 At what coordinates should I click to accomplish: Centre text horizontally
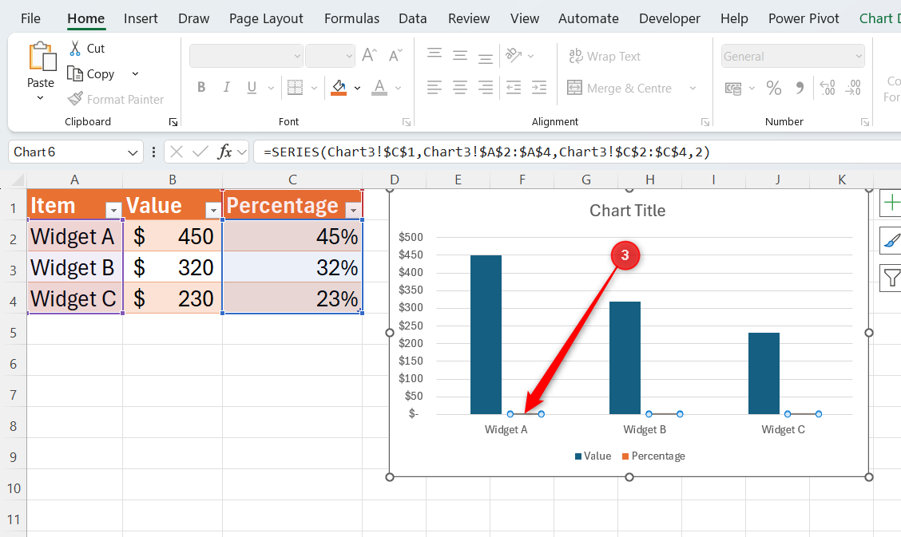(x=460, y=87)
